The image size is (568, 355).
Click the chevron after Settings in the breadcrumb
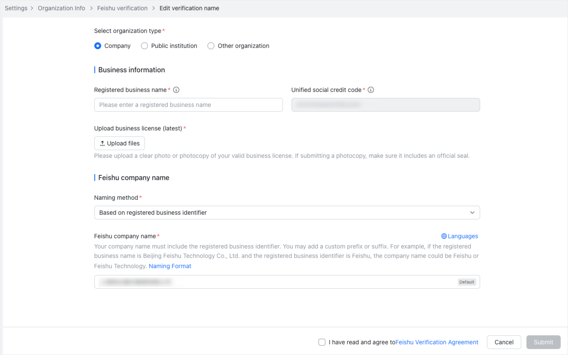[32, 8]
